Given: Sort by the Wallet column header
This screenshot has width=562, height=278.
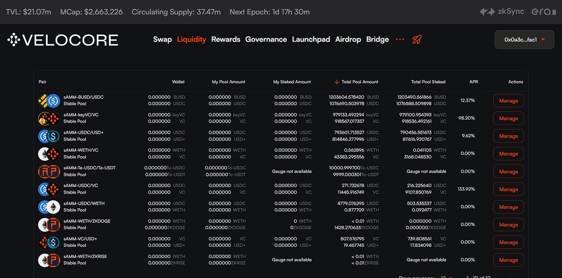Looking at the screenshot, I should (x=178, y=82).
